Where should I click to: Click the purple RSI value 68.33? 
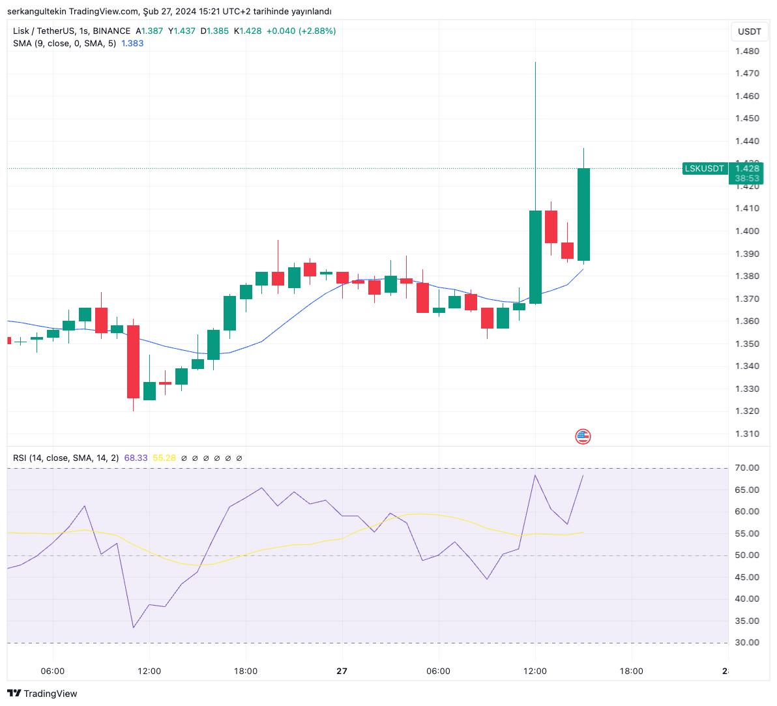136,458
